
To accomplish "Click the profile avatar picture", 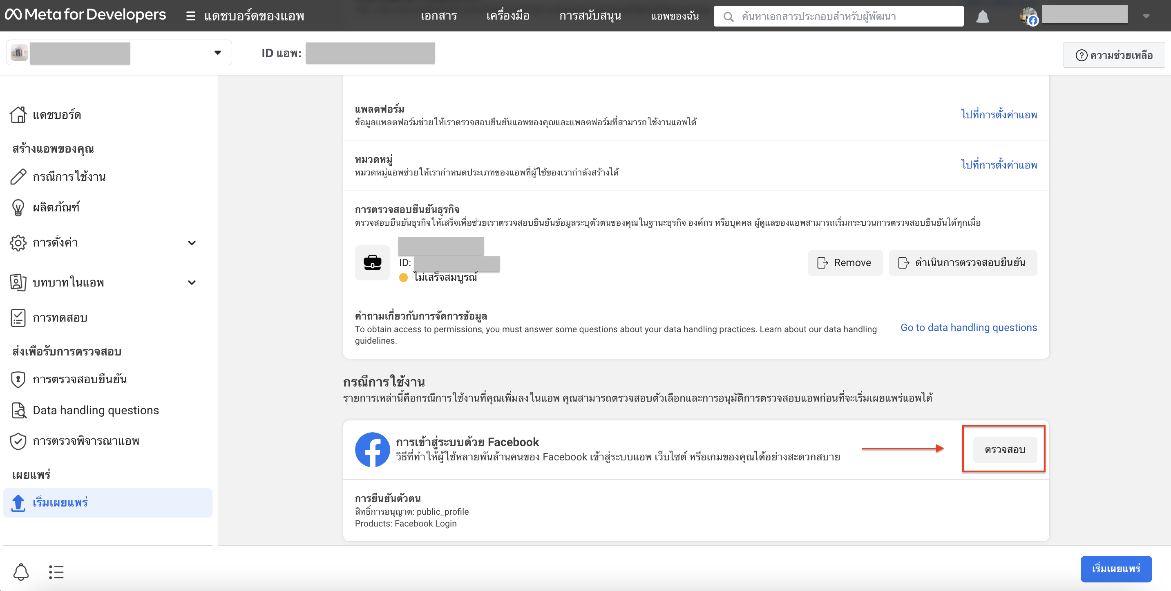I will (1029, 16).
